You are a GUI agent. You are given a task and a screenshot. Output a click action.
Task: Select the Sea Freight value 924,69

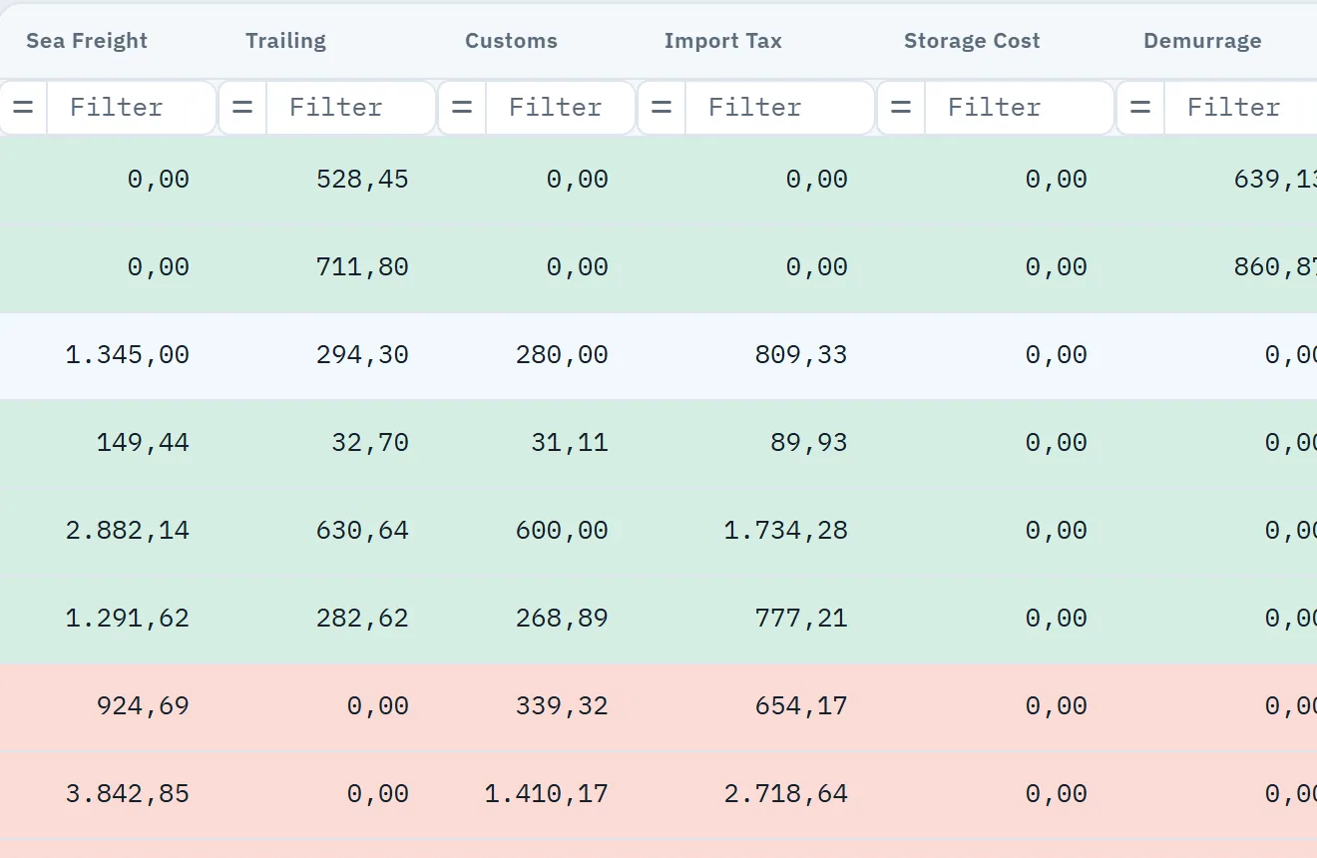(143, 706)
